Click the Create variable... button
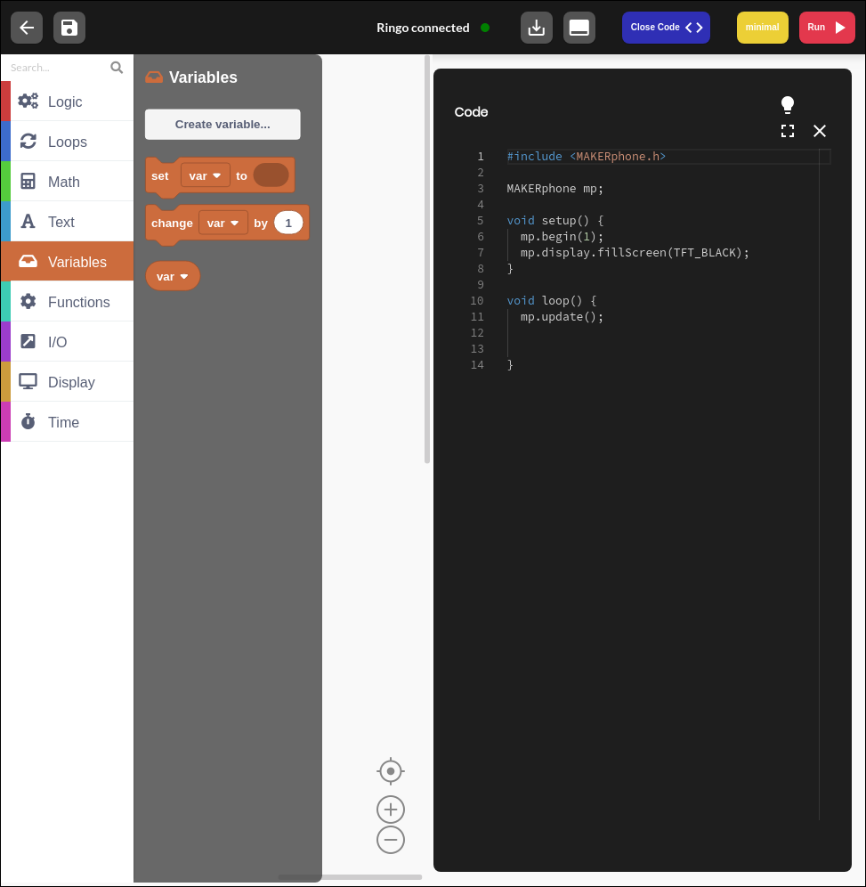Image resolution: width=866 pixels, height=887 pixels. click(x=223, y=125)
